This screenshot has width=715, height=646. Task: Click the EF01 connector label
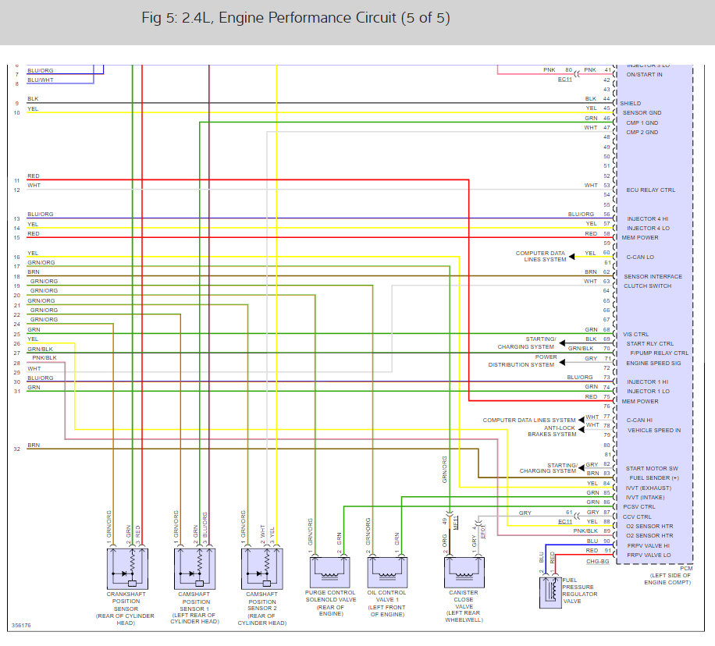point(483,531)
